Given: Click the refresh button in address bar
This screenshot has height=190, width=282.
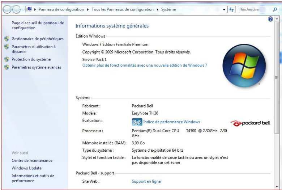Looking at the screenshot, I should click(x=231, y=9).
